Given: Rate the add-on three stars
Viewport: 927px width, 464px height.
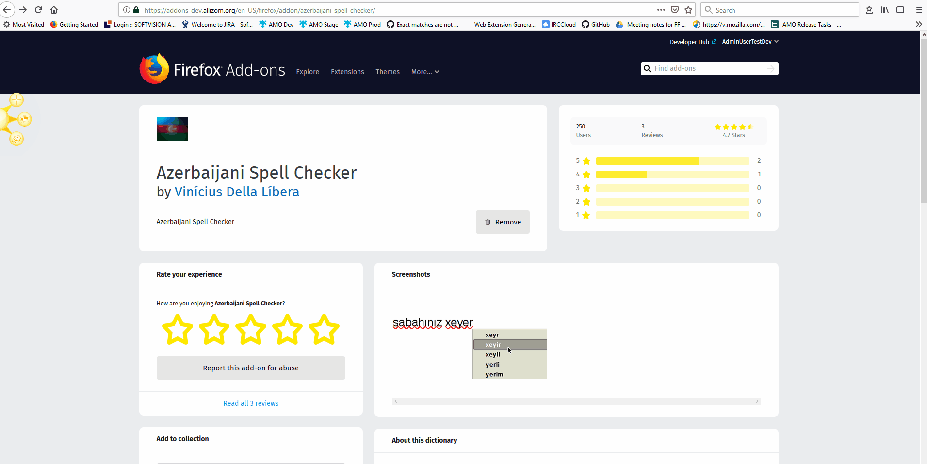Looking at the screenshot, I should tap(251, 330).
